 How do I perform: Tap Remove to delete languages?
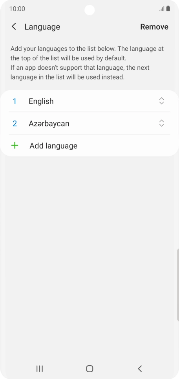pyautogui.click(x=154, y=27)
